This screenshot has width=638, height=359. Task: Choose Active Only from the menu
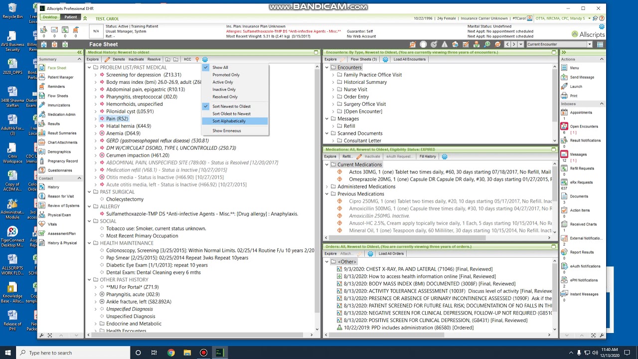222,82
